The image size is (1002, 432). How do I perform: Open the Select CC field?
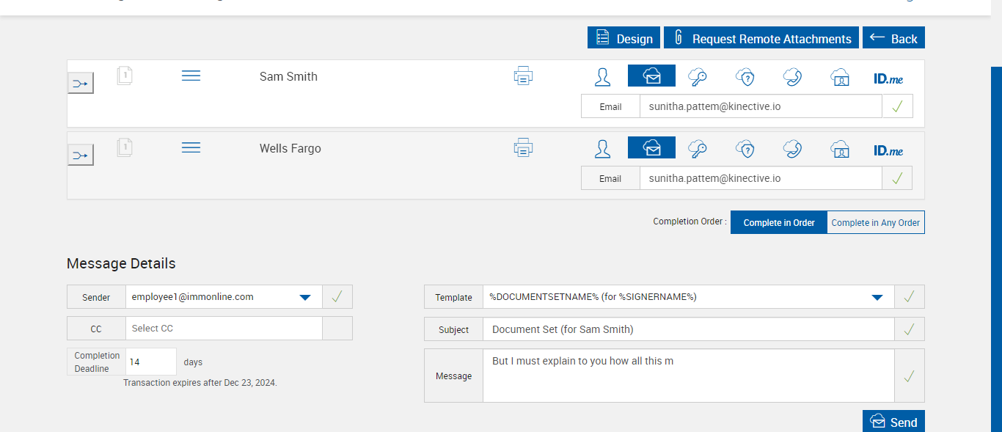[x=224, y=329]
